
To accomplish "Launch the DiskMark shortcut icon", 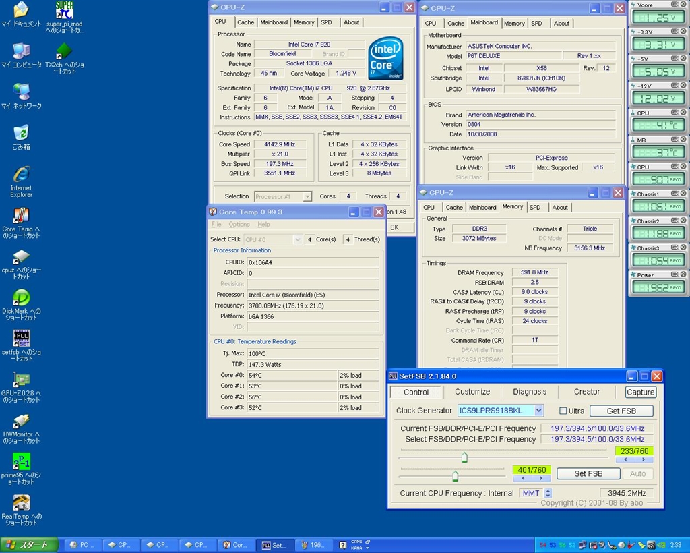I will point(21,297).
